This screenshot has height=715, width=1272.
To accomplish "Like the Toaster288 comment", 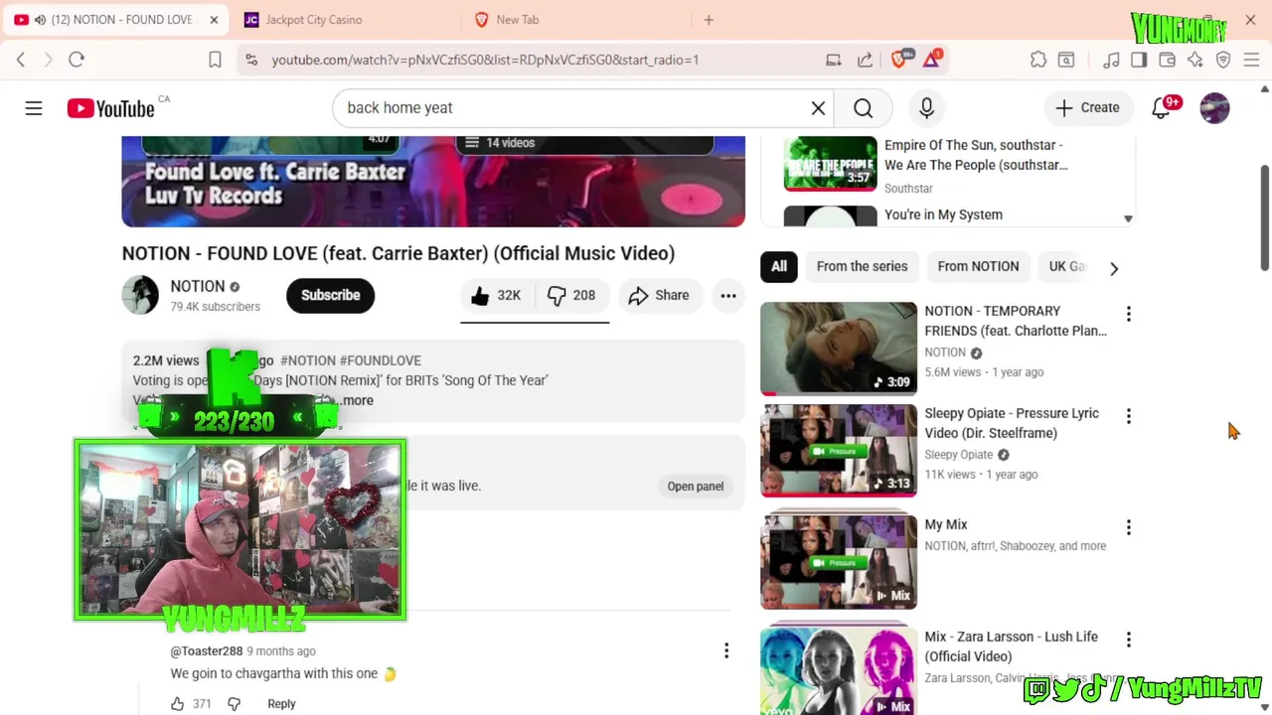I will point(177,703).
